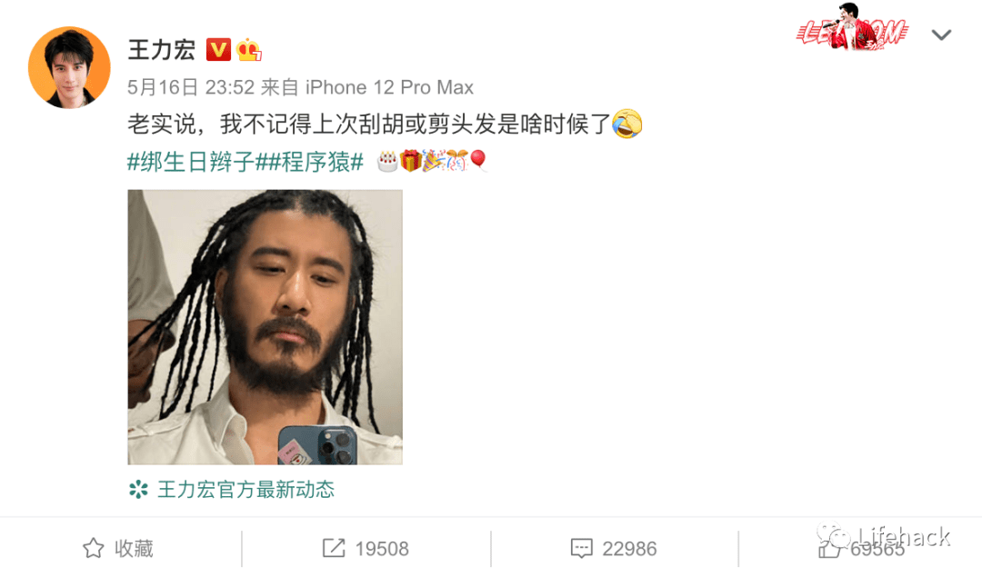Open the comments count 22986
The height and width of the screenshot is (577, 982).
click(x=629, y=549)
